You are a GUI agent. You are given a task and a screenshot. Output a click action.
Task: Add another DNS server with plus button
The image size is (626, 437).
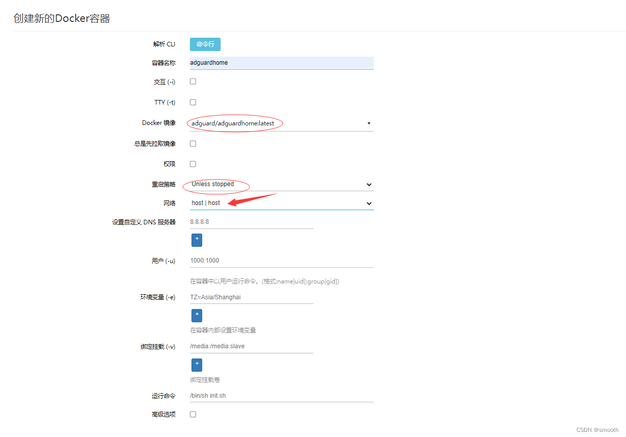pyautogui.click(x=197, y=240)
